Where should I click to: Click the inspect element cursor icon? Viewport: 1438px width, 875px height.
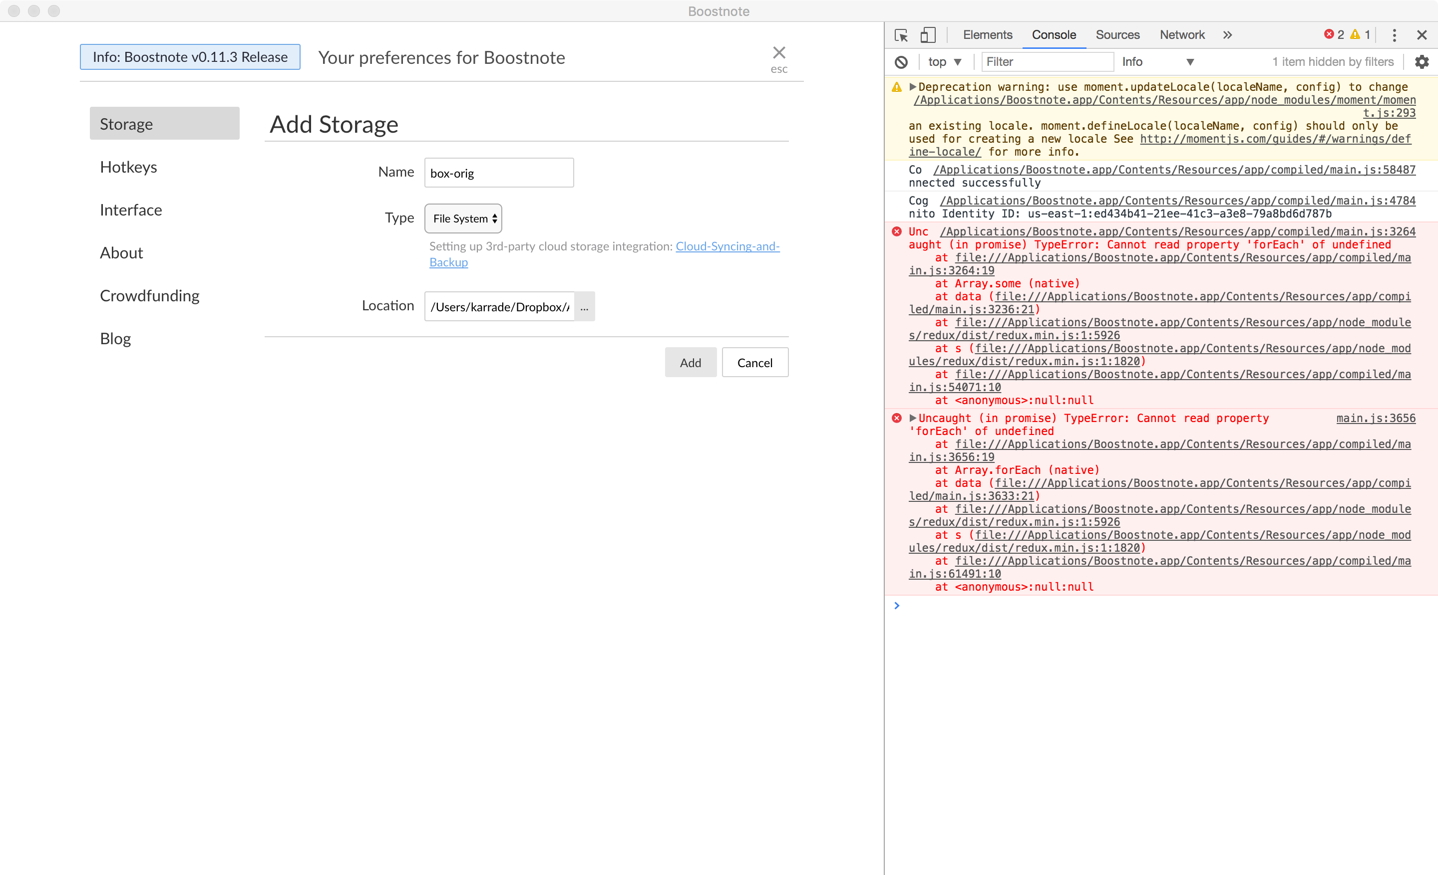(x=901, y=35)
